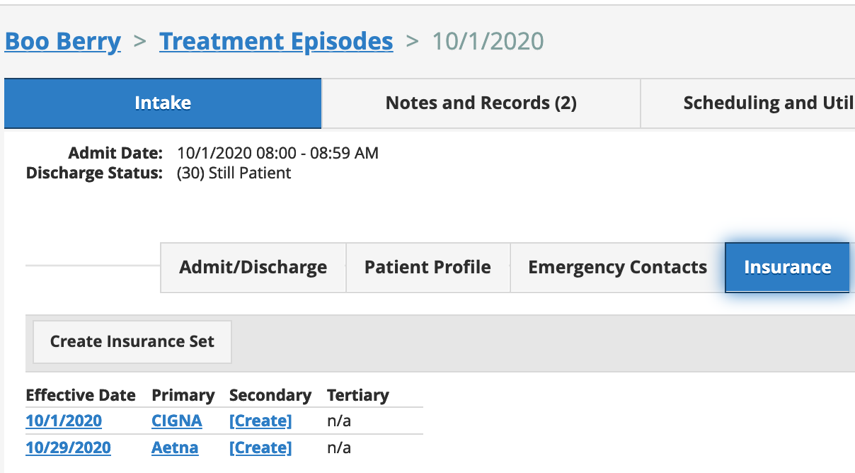Create a secondary insurance for the Aetna set

(x=260, y=448)
